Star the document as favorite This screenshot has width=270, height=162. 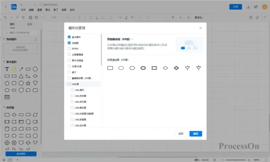click(35, 4)
